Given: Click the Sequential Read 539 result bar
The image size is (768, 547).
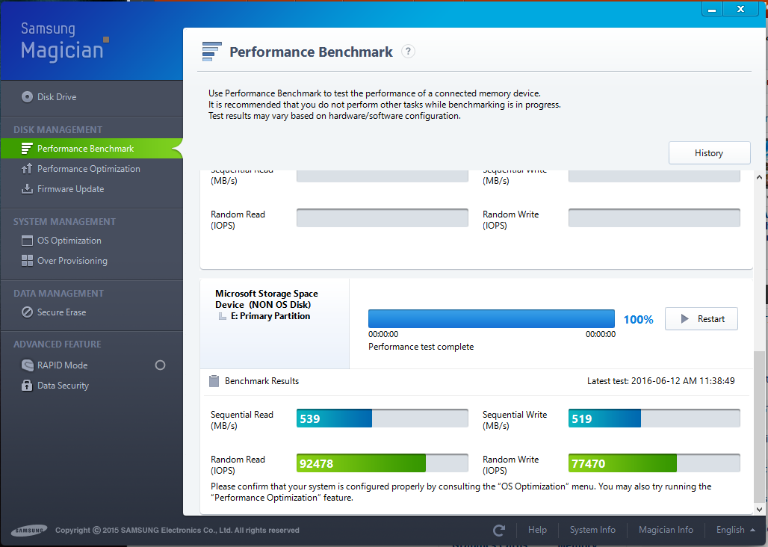Looking at the screenshot, I should pos(383,418).
